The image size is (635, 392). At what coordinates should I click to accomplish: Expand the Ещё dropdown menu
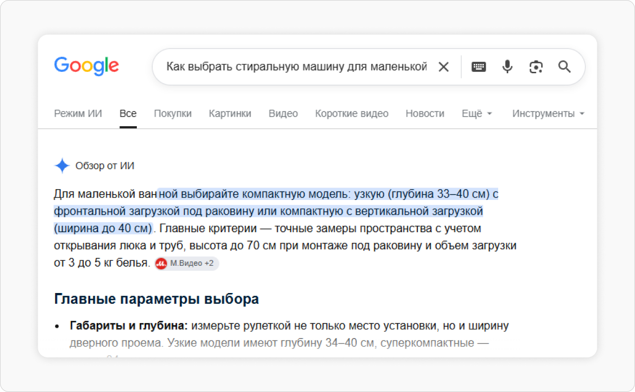coord(477,113)
